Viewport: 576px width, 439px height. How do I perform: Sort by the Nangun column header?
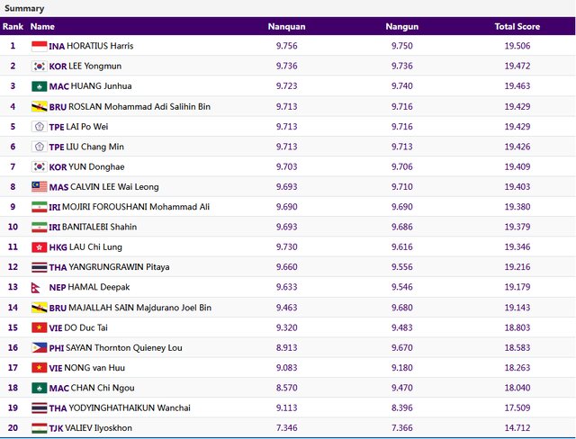coord(402,27)
